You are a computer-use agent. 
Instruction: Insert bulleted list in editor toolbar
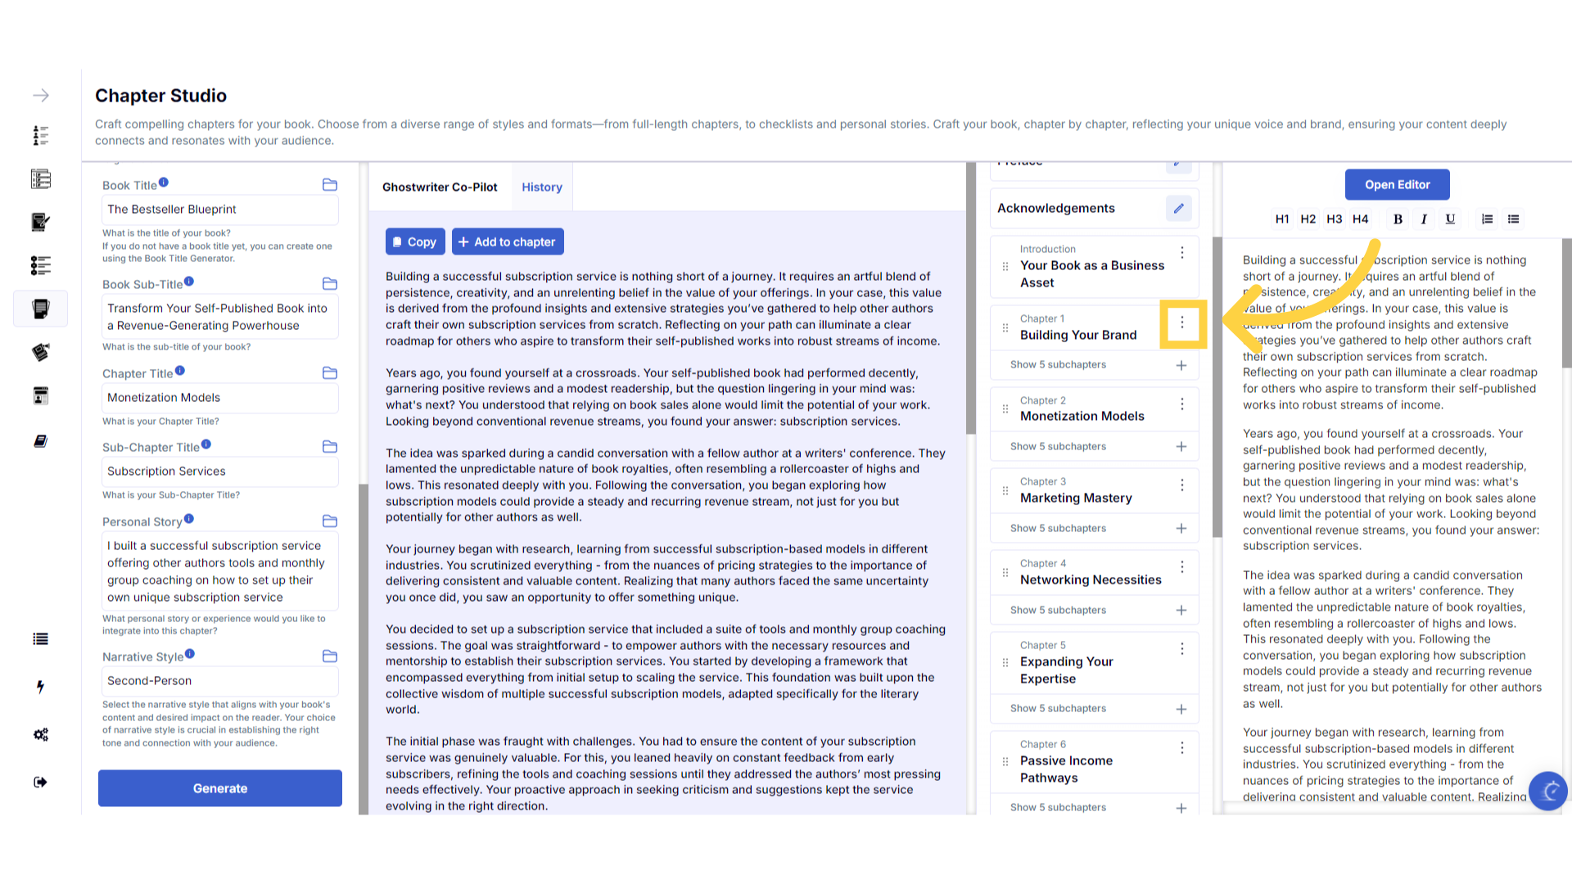pyautogui.click(x=1513, y=219)
